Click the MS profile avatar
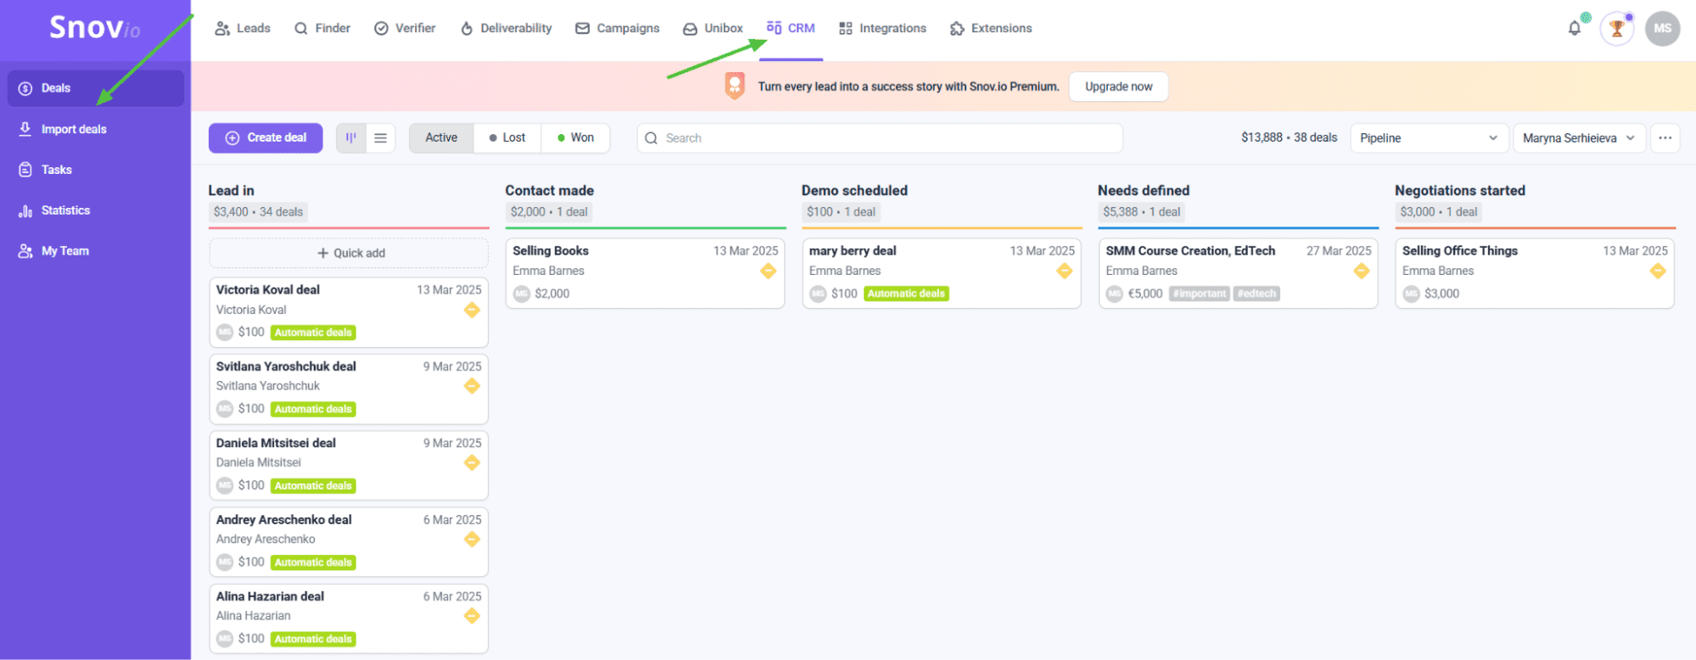The image size is (1696, 660). 1662,29
